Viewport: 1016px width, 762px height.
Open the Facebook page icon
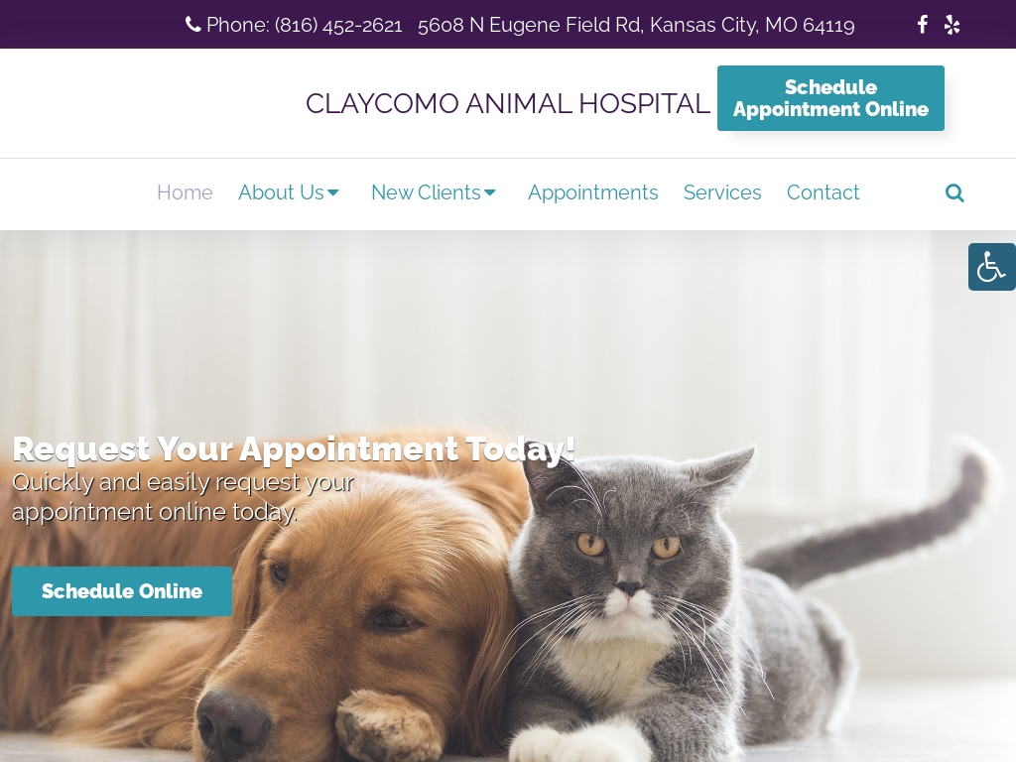coord(922,25)
